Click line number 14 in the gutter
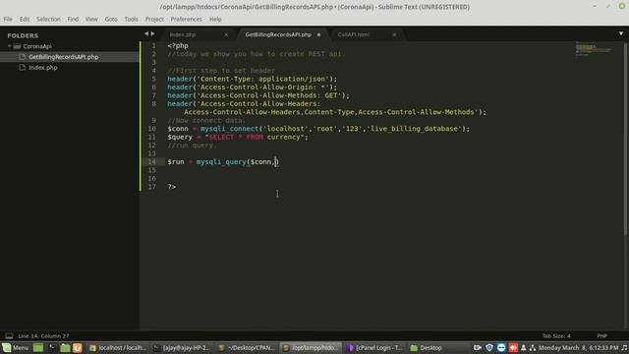Viewport: 629px width, 354px height. pyautogui.click(x=152, y=161)
